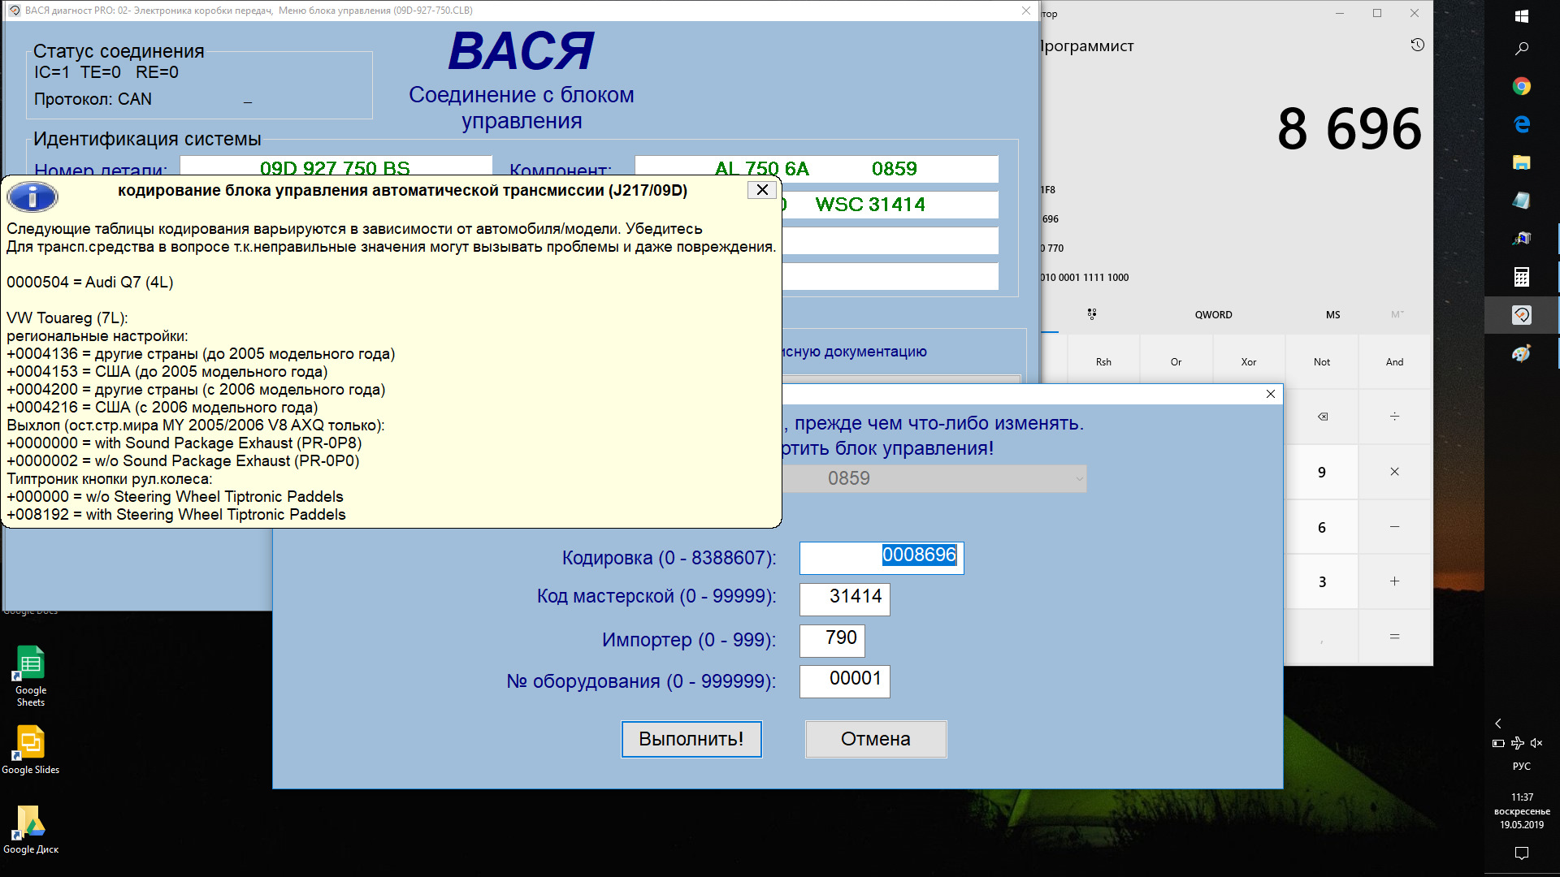Open calculator history clock icon
This screenshot has width=1560, height=877.
click(1418, 45)
